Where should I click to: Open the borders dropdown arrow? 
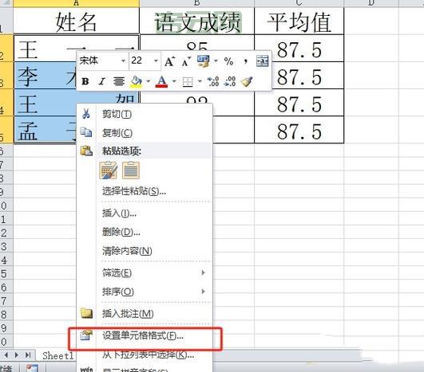200,81
